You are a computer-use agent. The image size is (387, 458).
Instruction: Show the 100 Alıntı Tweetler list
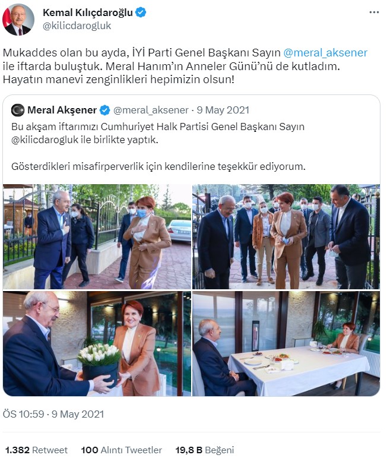tap(122, 450)
